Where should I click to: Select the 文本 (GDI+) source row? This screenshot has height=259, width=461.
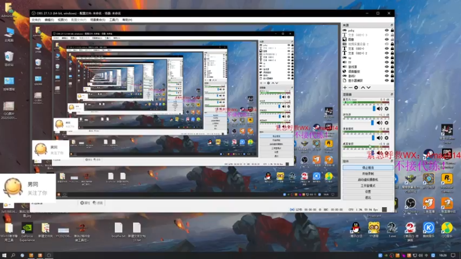click(368, 48)
